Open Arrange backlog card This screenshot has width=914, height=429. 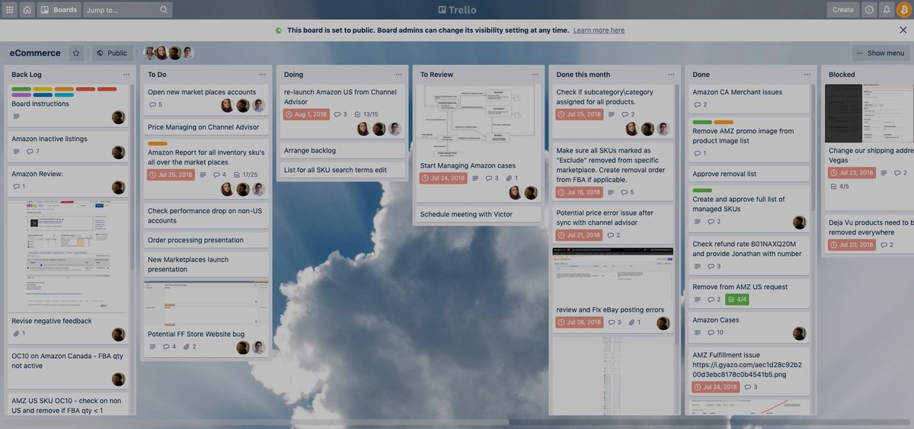click(340, 151)
